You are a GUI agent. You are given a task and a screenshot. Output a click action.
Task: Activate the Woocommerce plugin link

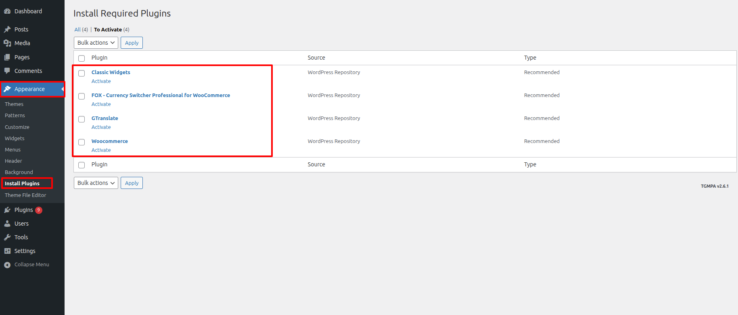(x=101, y=150)
